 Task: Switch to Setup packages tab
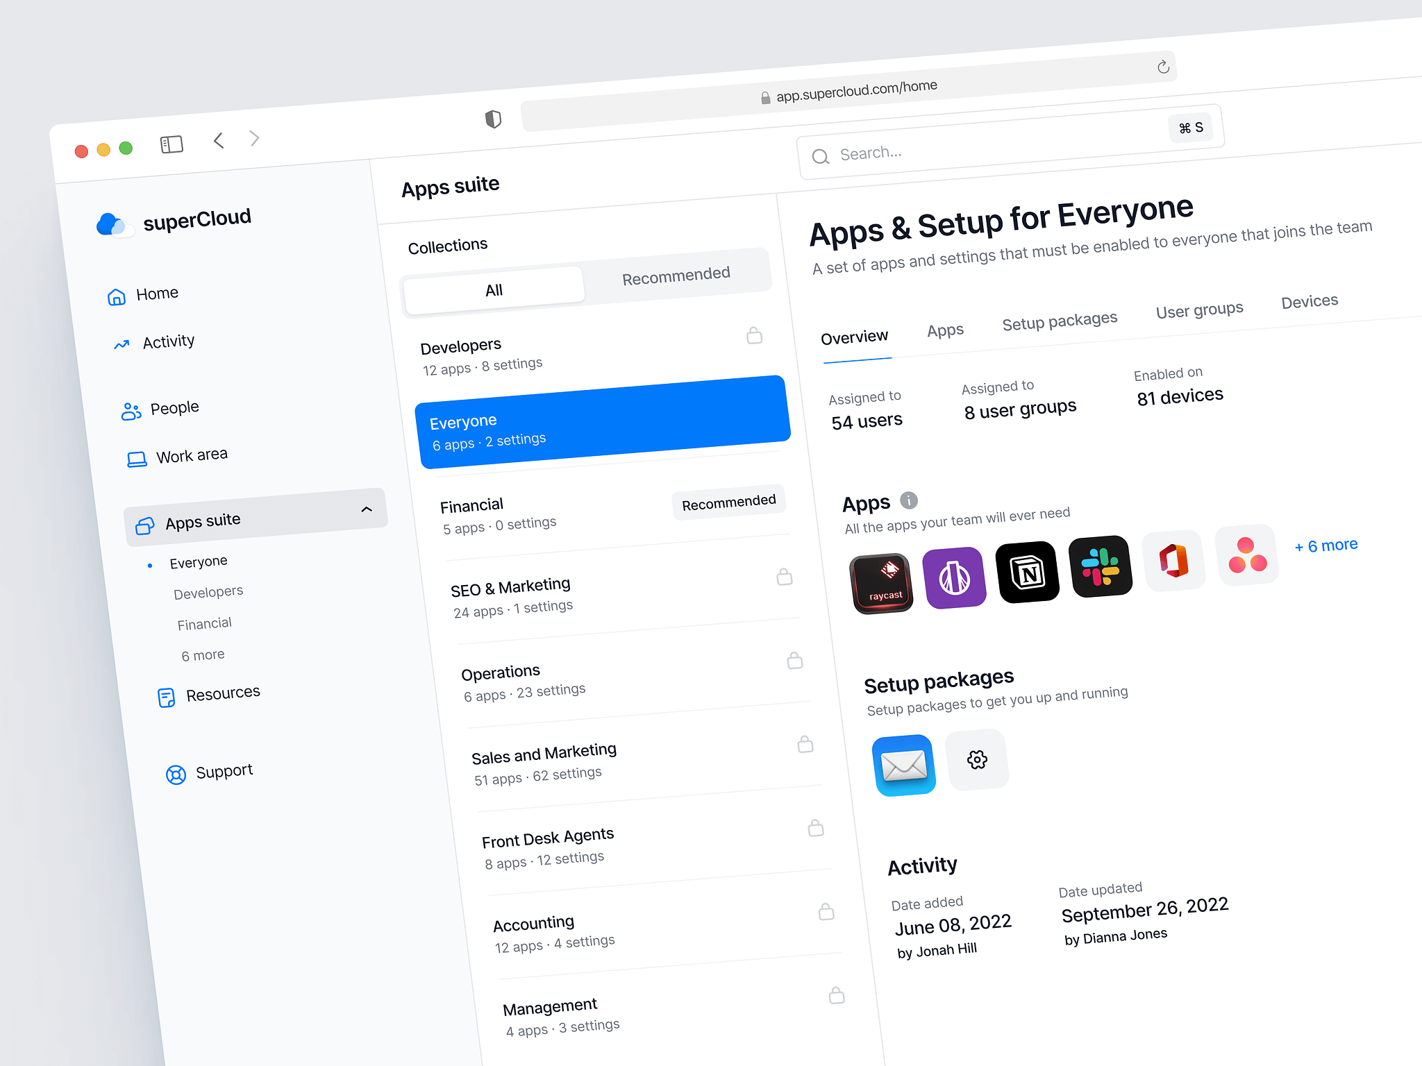click(x=1060, y=321)
